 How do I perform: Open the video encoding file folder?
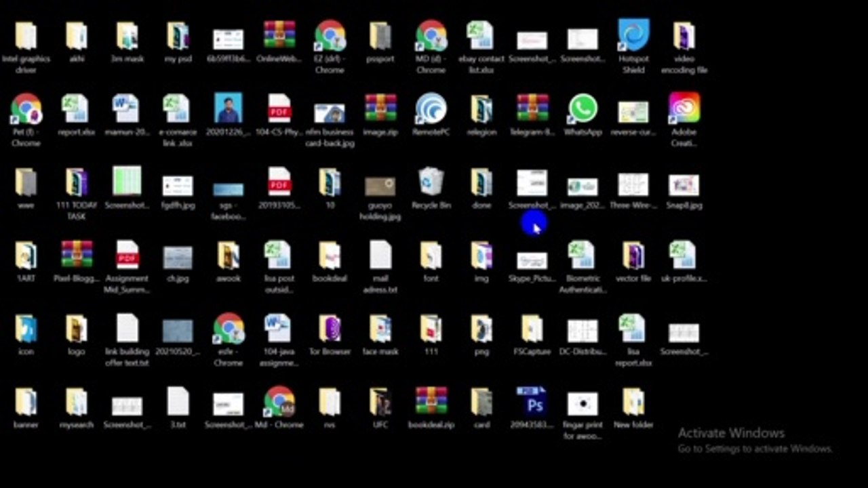tap(684, 36)
